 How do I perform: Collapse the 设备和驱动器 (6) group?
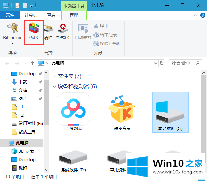click(54, 87)
